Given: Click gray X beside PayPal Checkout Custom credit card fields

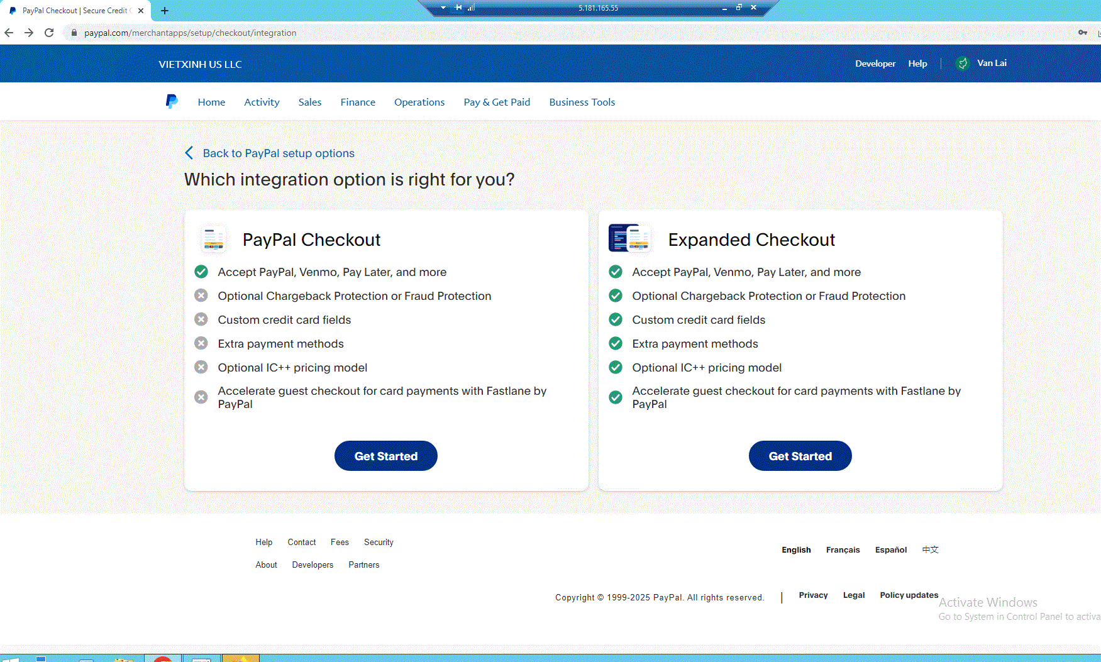Looking at the screenshot, I should 201,319.
